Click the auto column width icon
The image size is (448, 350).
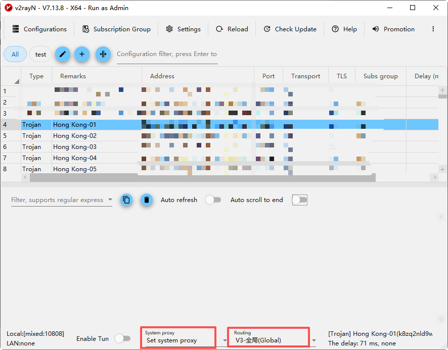click(103, 54)
